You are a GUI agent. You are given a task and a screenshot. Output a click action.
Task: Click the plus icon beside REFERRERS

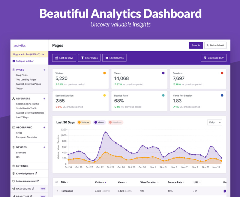tap(44, 98)
